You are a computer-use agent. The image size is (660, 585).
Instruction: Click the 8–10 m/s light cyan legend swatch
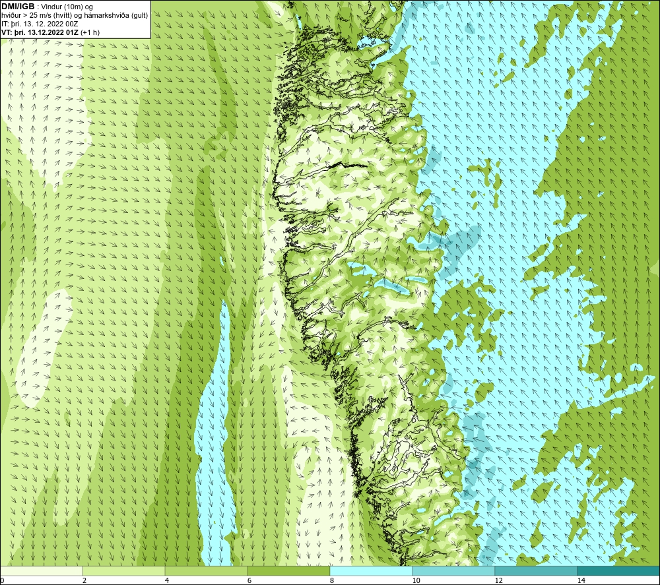371,571
